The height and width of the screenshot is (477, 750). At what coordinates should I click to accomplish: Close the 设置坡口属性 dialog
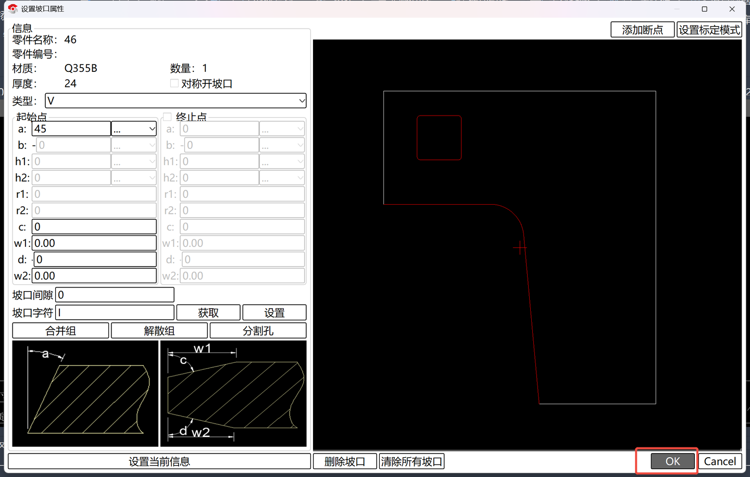[x=732, y=9]
